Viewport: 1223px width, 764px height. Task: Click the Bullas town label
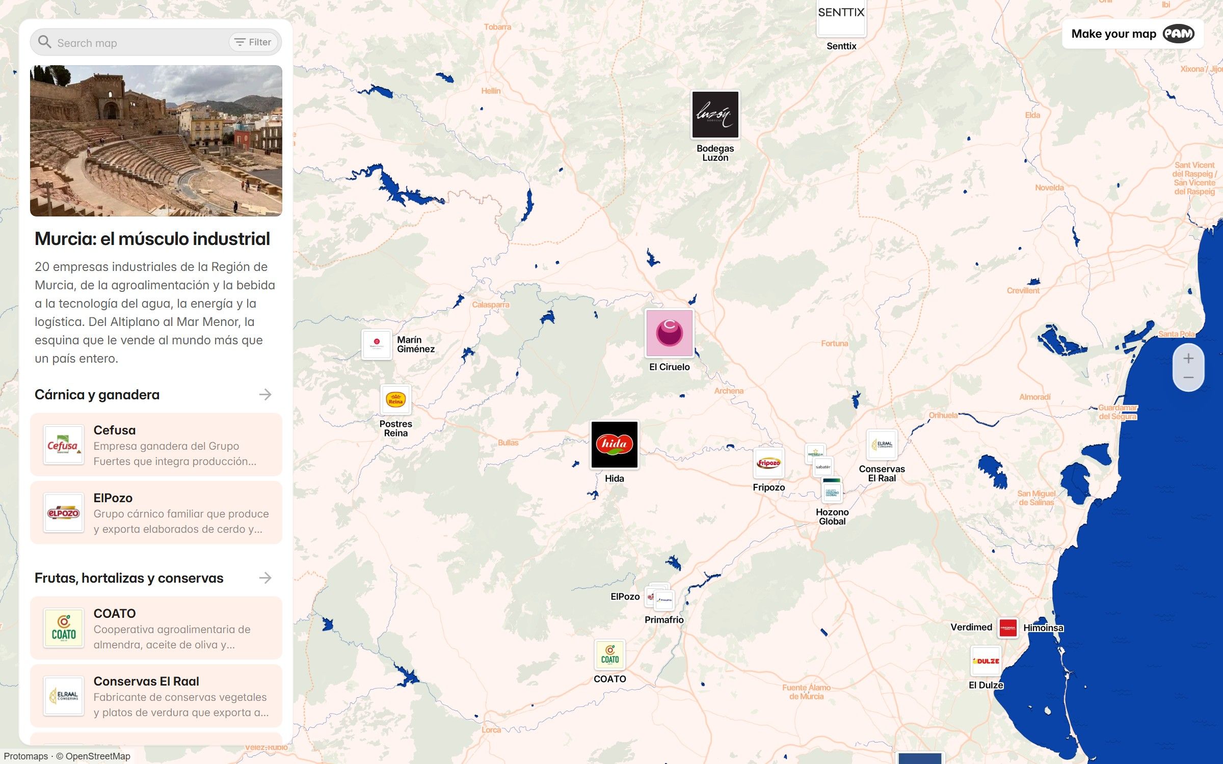point(508,443)
